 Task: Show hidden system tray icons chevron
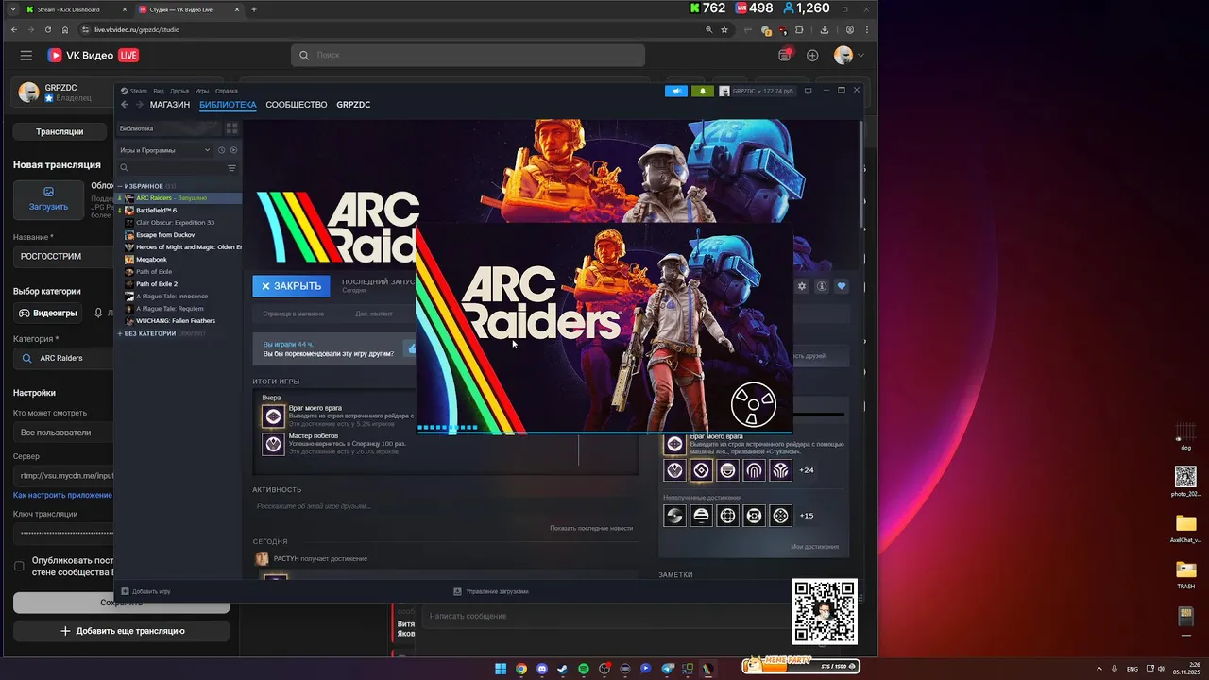[1098, 669]
